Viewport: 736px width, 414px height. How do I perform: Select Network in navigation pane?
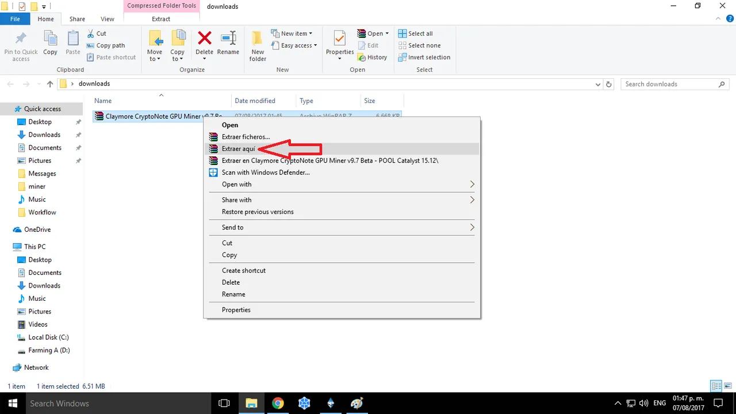[36, 367]
